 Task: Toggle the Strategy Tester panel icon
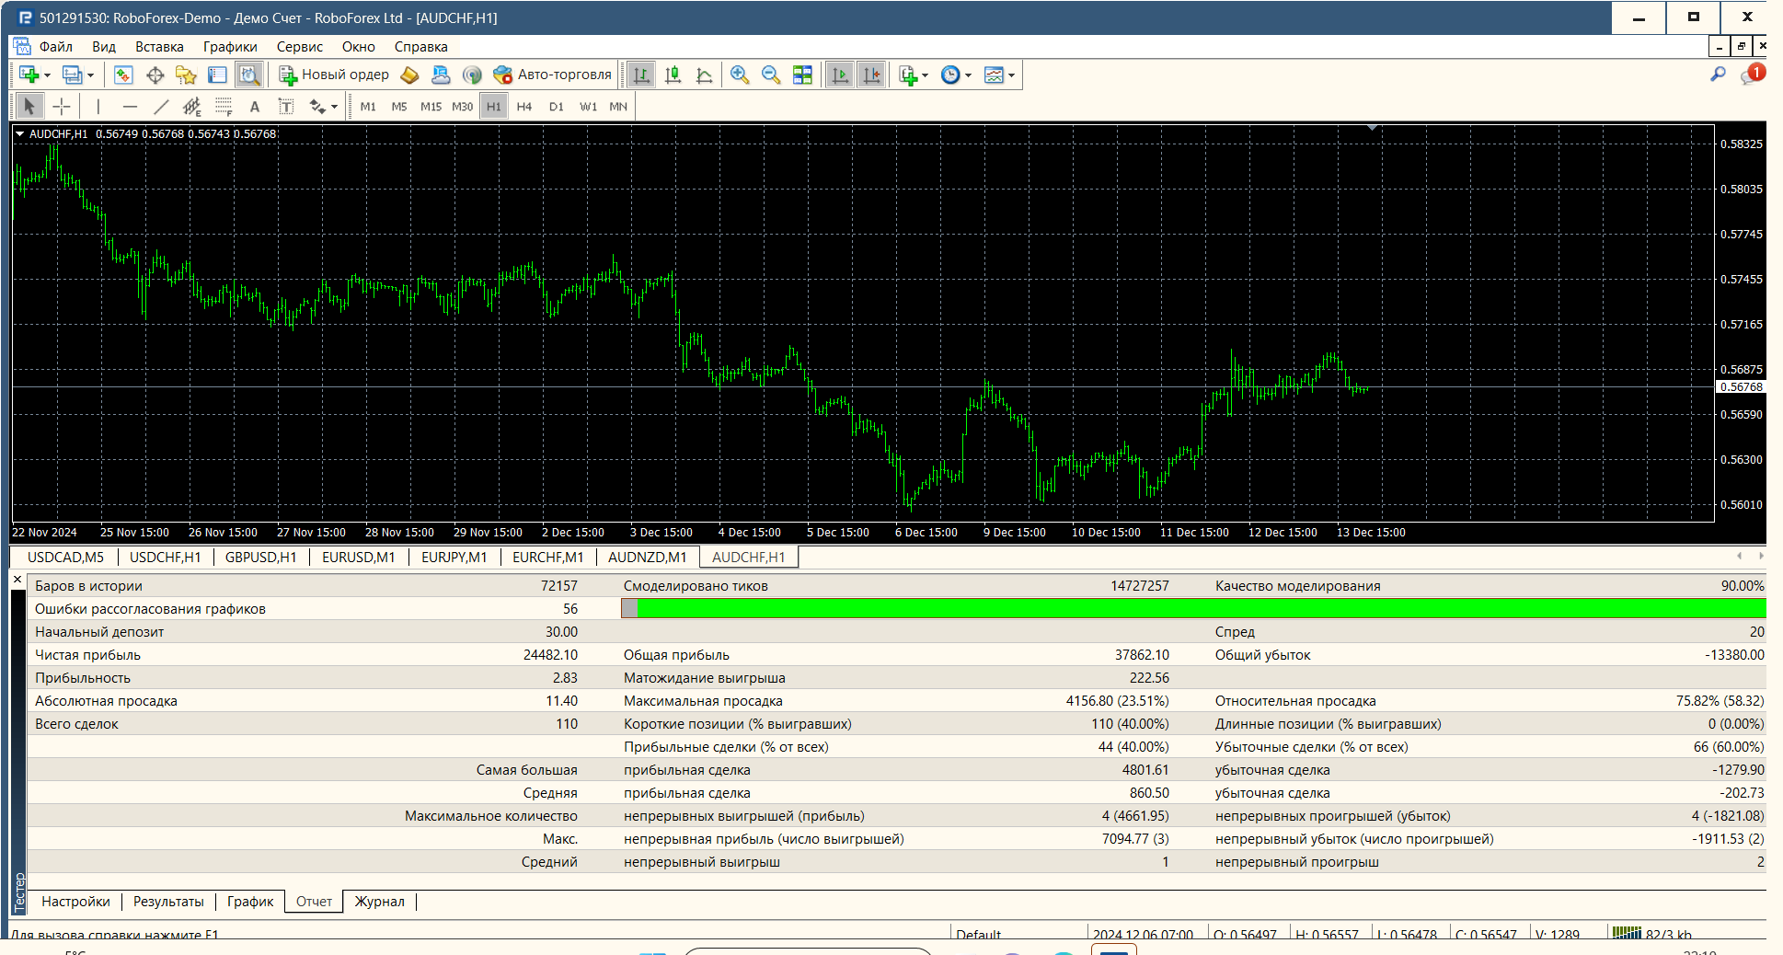click(248, 75)
